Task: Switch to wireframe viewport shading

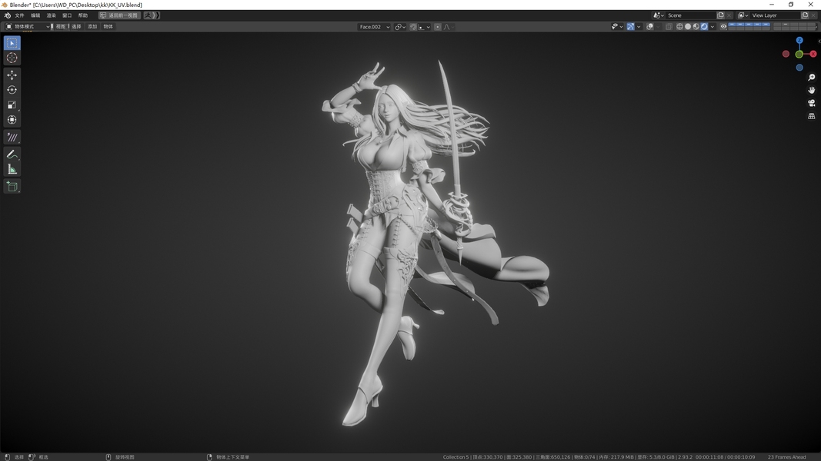Action: click(679, 27)
